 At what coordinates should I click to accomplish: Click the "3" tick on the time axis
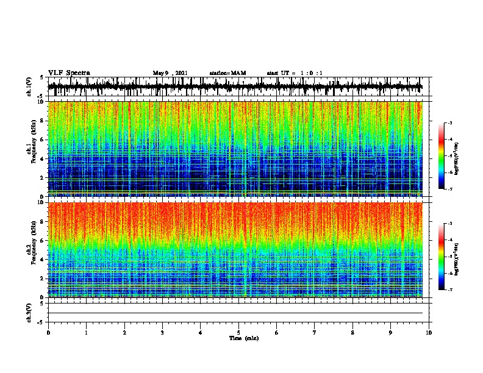pyautogui.click(x=162, y=333)
